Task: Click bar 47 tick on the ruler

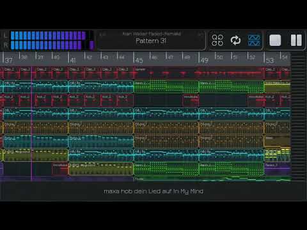Action: 171,57
